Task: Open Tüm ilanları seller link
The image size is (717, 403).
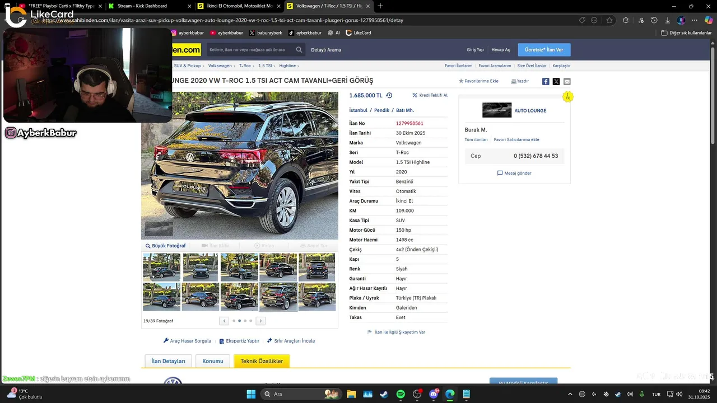Action: pyautogui.click(x=476, y=139)
